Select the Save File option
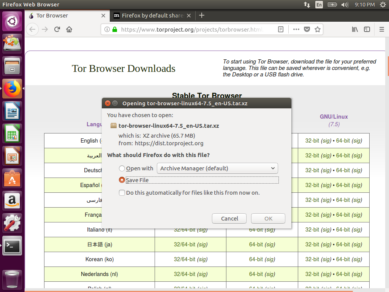This screenshot has width=389, height=292. point(122,180)
